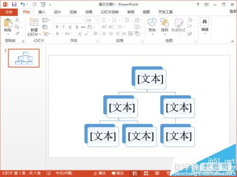237x177 pixels.
Task: Open the 排列 arrange dropdown
Action: 165,34
